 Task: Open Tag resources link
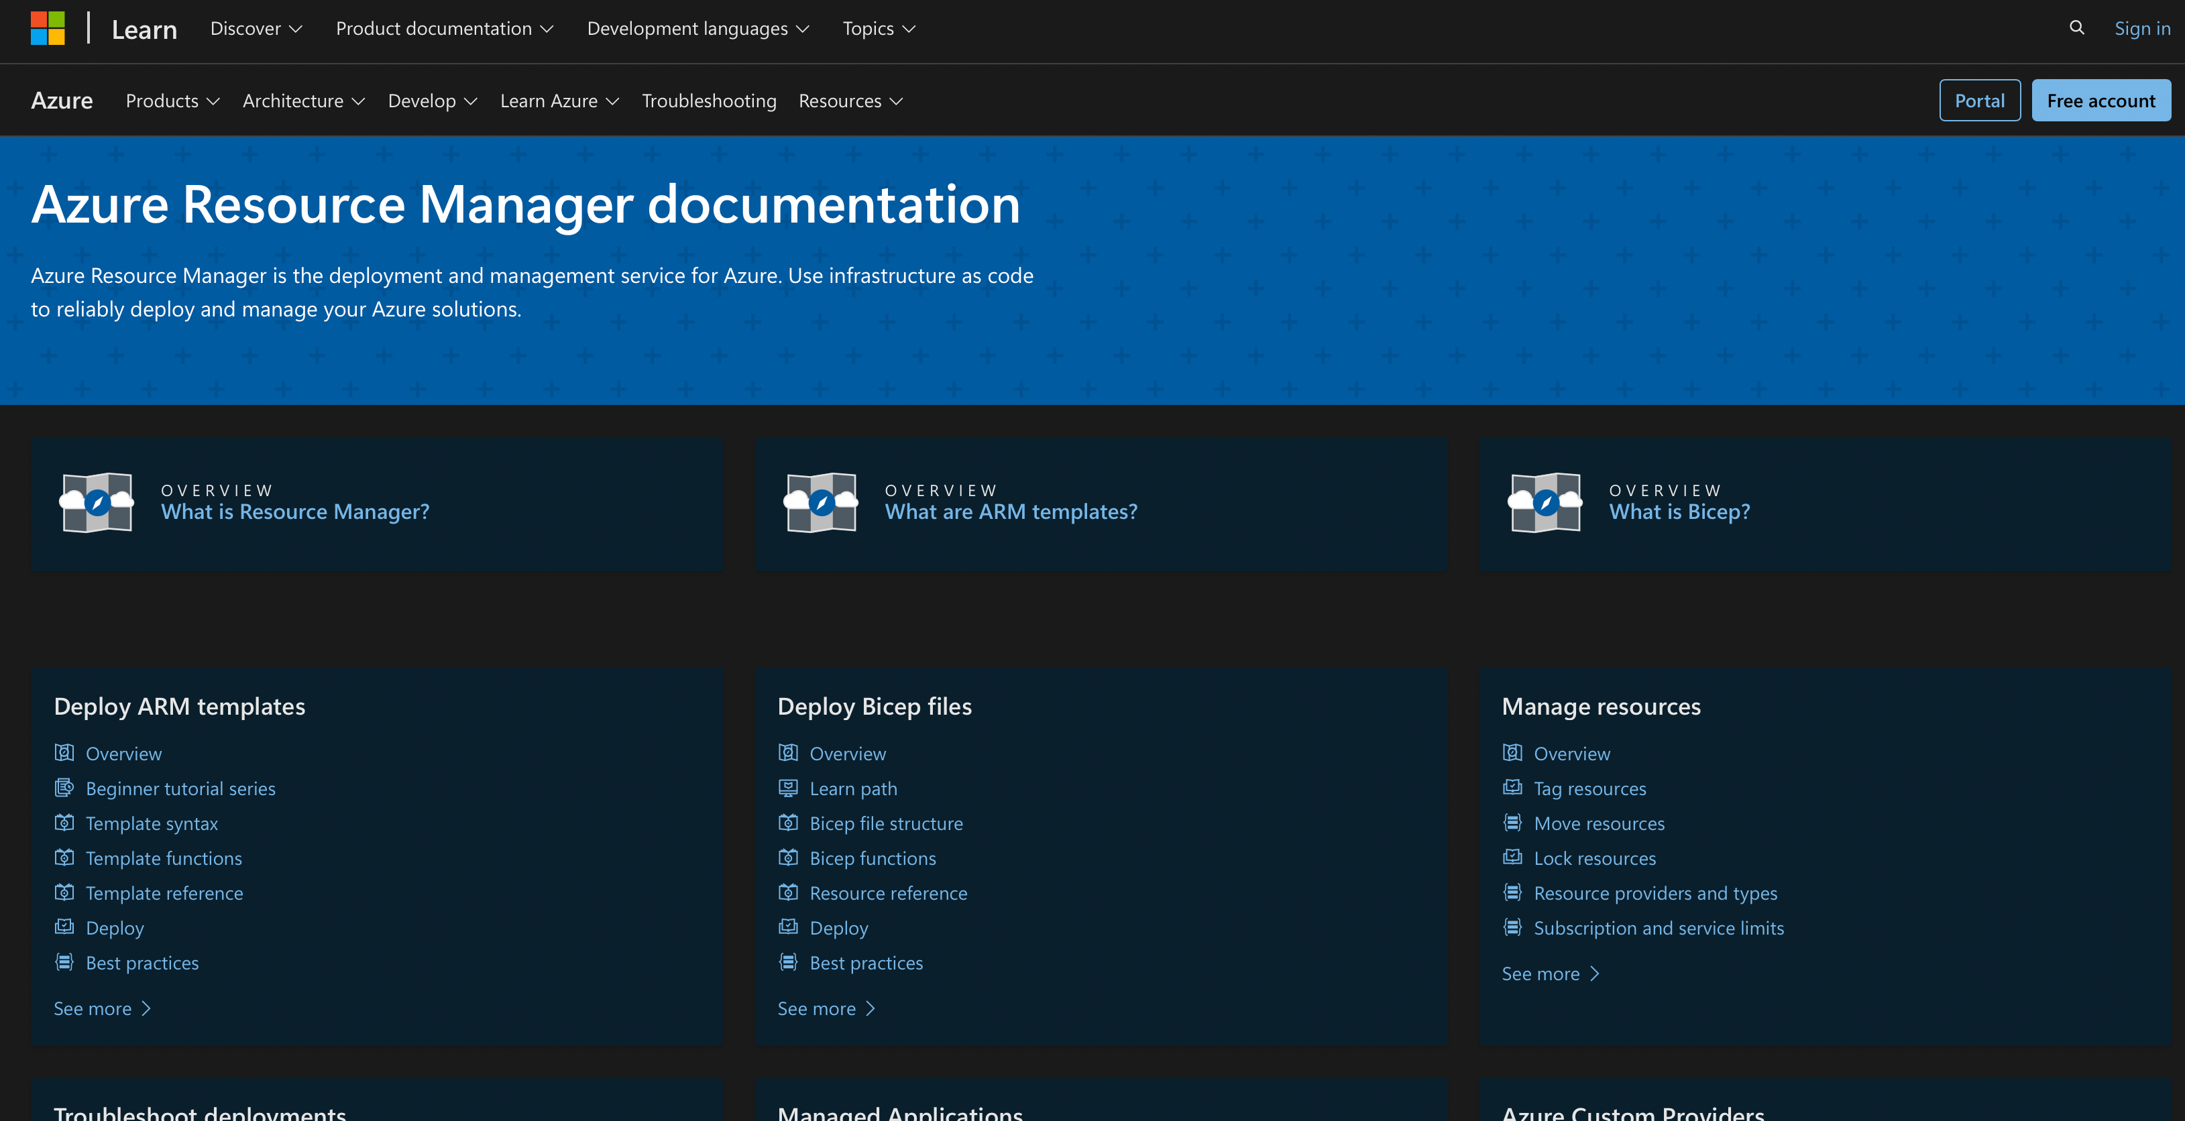pos(1589,788)
